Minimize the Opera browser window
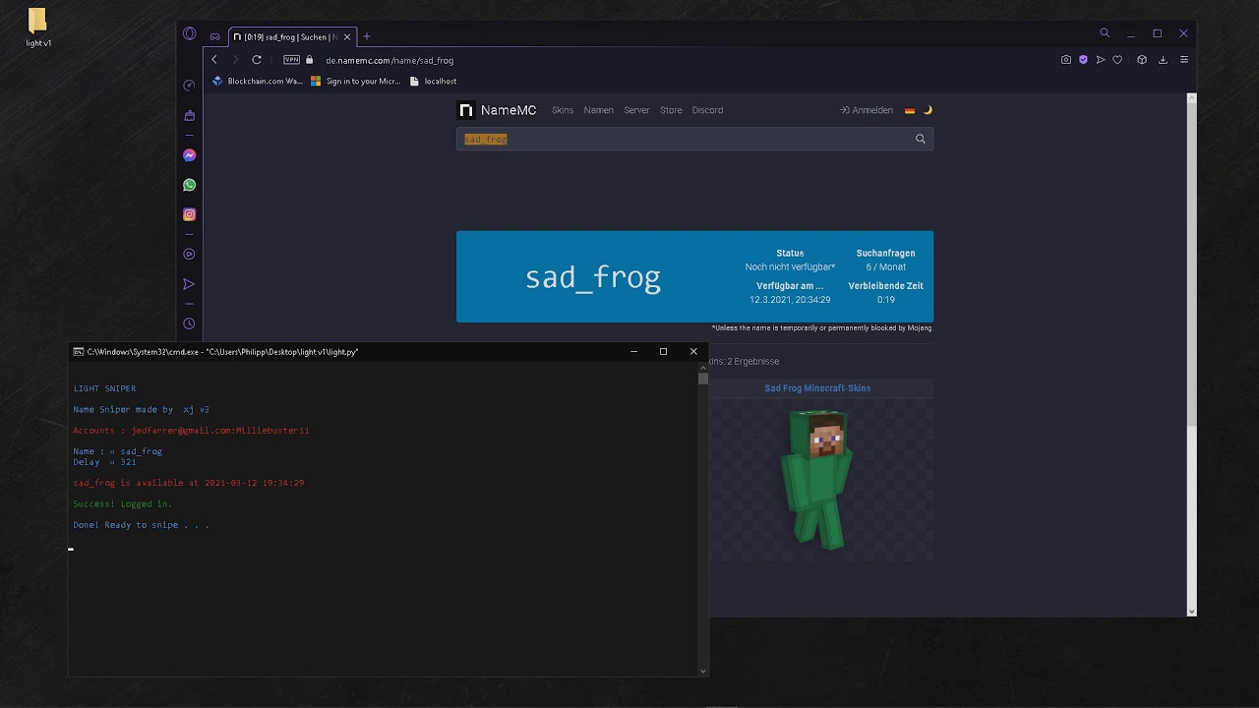1259x708 pixels. click(1131, 33)
